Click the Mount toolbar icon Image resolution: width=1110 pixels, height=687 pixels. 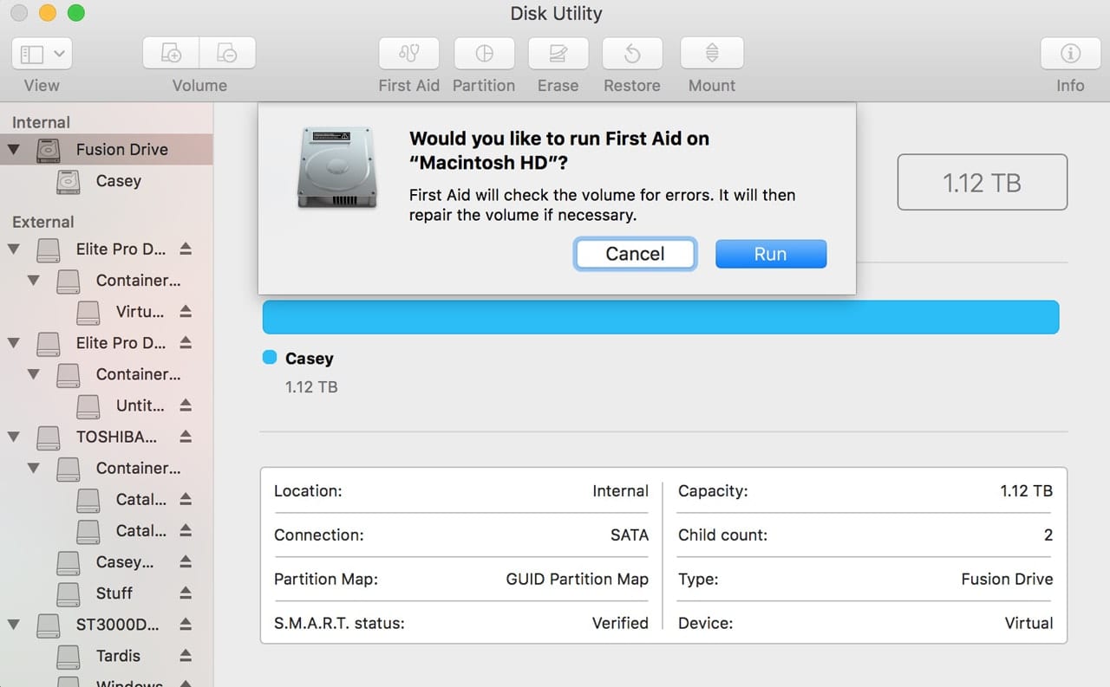(711, 54)
